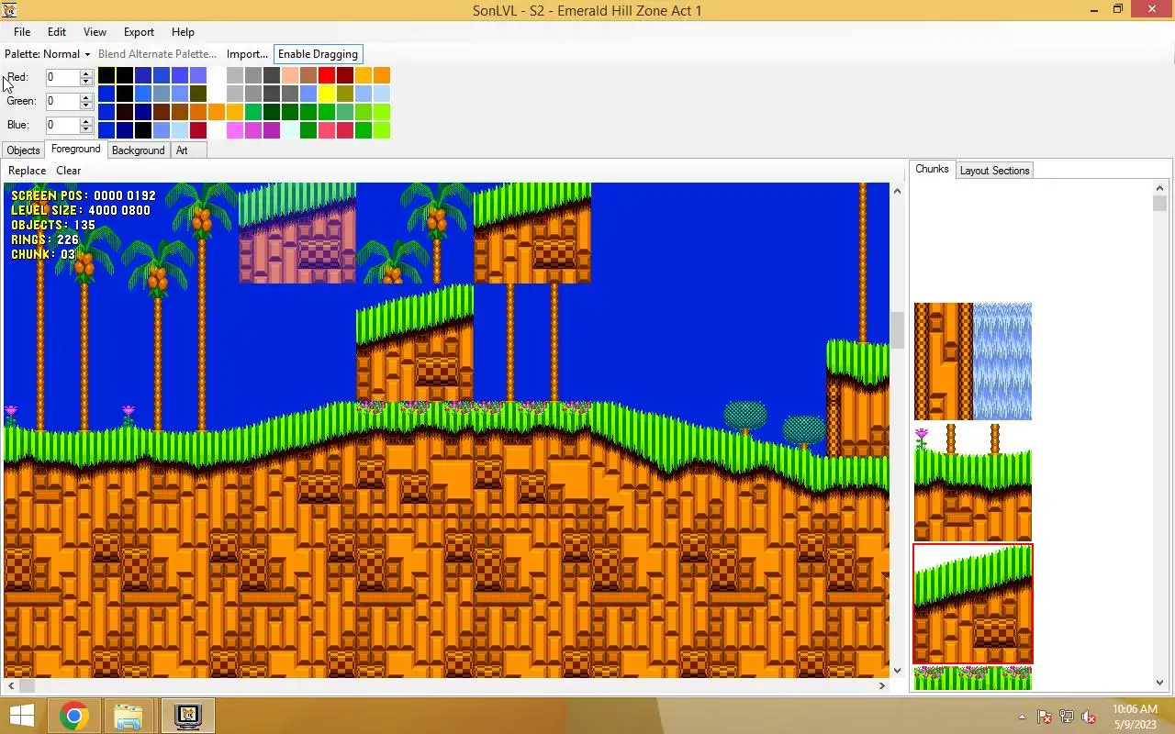Increase the Red value with up arrow
Image resolution: width=1175 pixels, height=734 pixels.
86,73
